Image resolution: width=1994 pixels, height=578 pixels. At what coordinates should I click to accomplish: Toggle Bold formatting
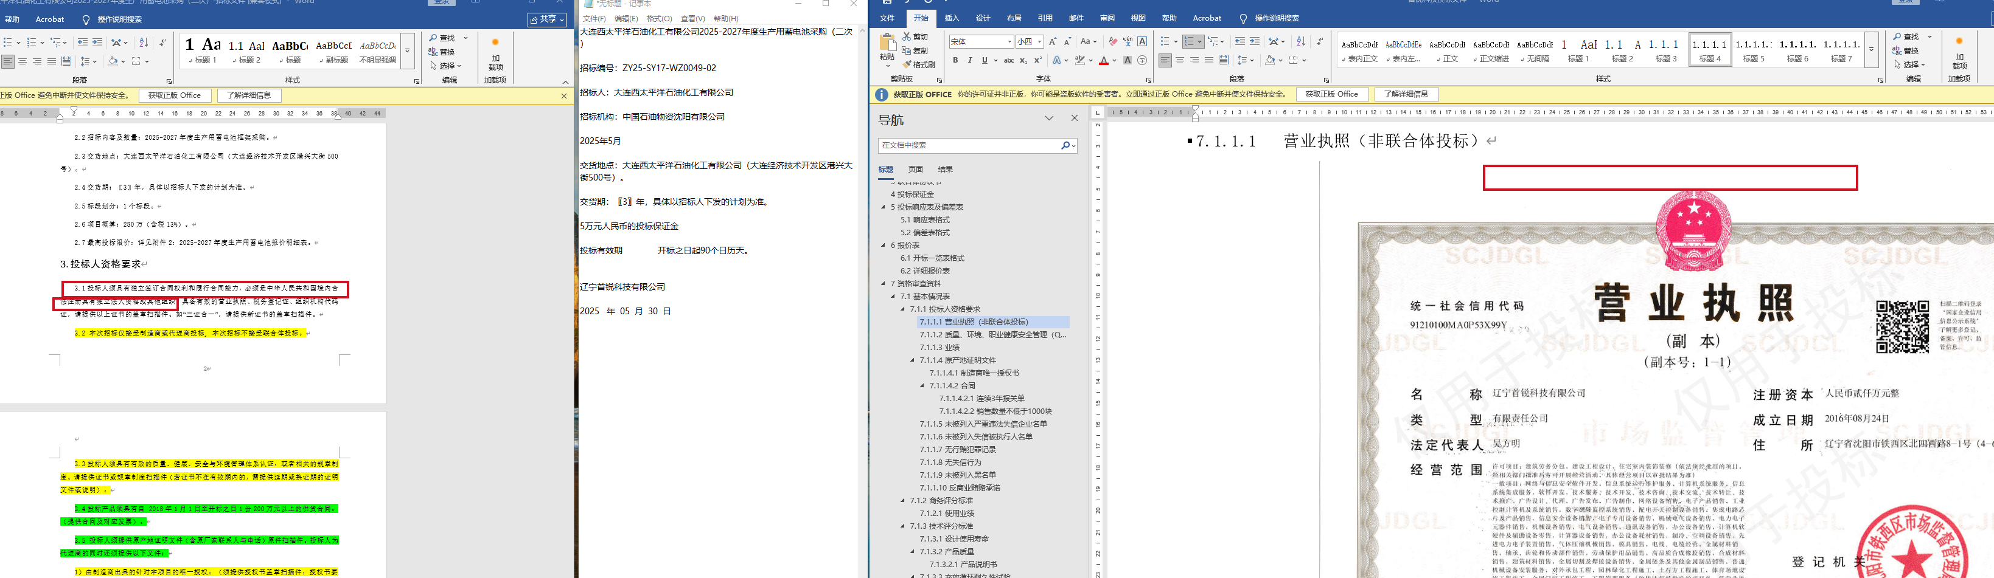pyautogui.click(x=955, y=60)
